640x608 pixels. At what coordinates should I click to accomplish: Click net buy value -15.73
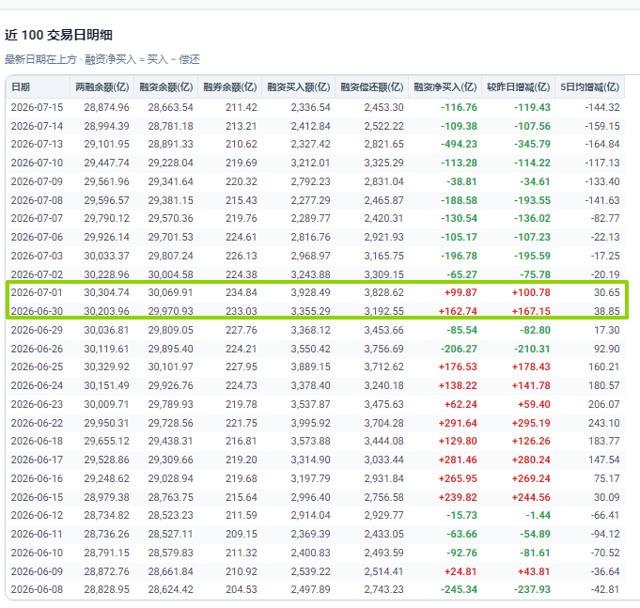(461, 515)
